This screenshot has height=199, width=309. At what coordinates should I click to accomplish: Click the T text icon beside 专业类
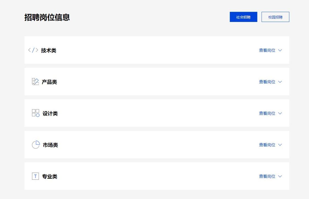pyautogui.click(x=35, y=176)
